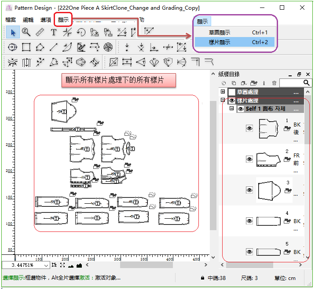
Task: Open the zoom percentage dropdown
Action: point(46,265)
